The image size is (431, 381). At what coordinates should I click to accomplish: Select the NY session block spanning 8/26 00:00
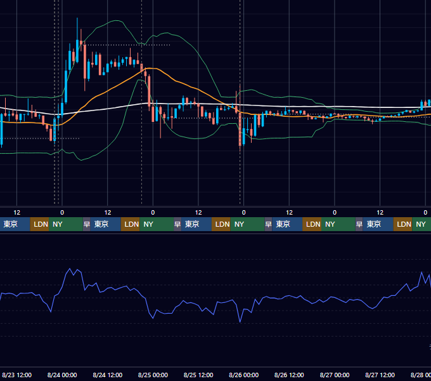247,224
